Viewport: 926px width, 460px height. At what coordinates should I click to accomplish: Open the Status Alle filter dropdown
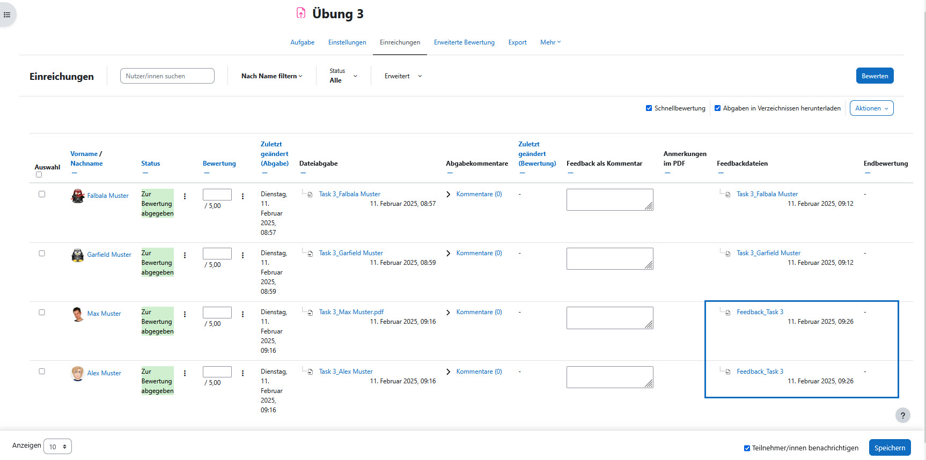click(x=343, y=76)
